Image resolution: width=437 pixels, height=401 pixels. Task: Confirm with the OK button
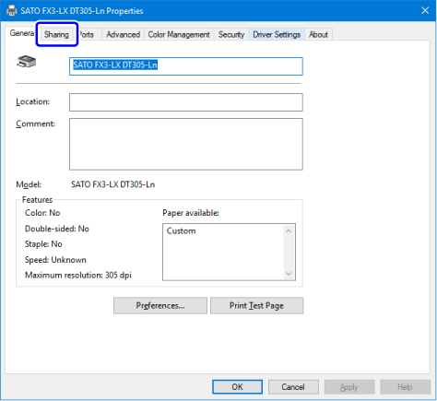point(237,387)
